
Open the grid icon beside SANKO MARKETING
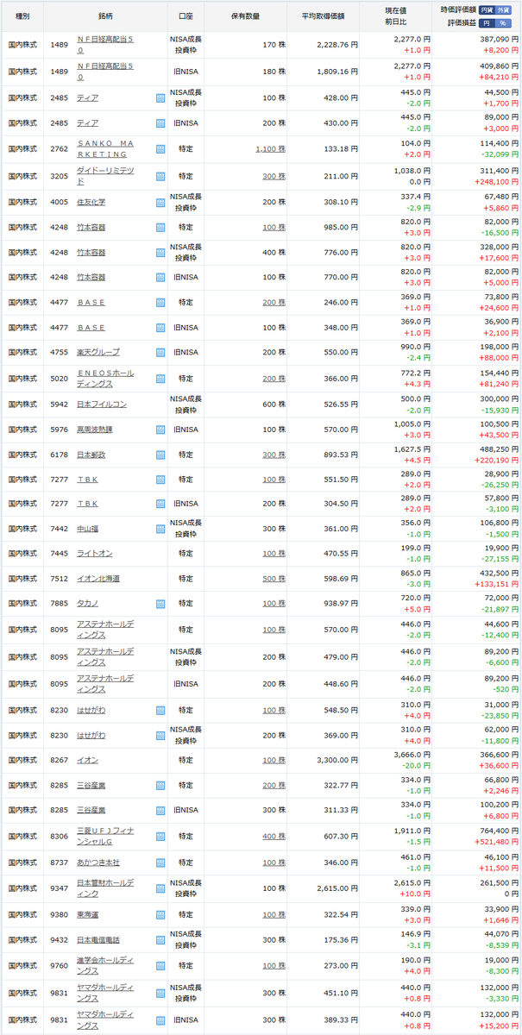tap(160, 149)
